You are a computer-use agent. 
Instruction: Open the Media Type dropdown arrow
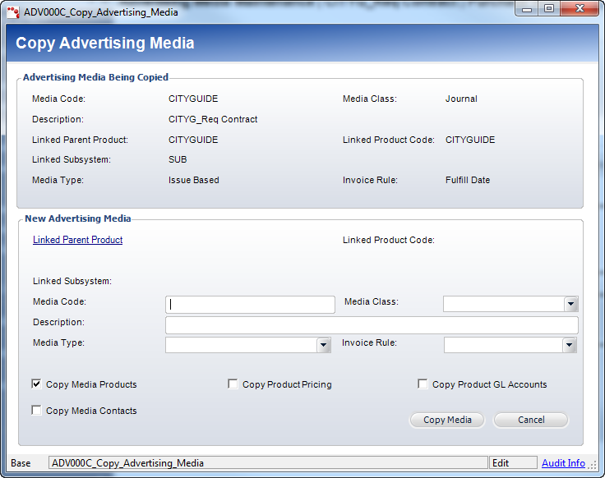coord(323,345)
